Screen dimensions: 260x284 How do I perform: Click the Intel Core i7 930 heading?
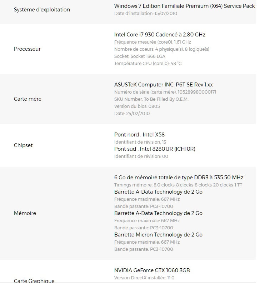coord(160,35)
